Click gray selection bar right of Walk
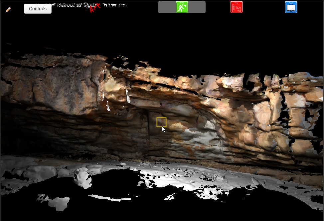 (197, 7)
